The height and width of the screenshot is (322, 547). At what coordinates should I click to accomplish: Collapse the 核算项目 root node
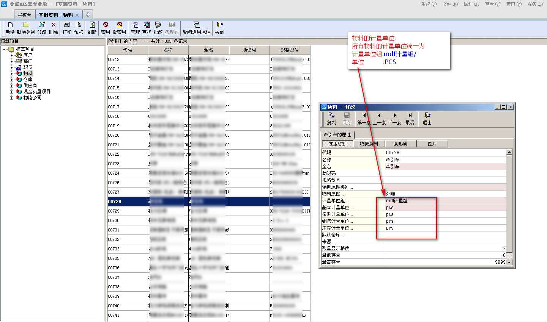(x=4, y=49)
